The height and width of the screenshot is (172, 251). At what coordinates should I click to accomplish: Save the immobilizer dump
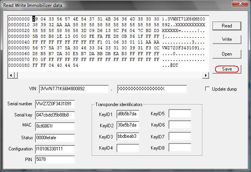click(x=227, y=69)
